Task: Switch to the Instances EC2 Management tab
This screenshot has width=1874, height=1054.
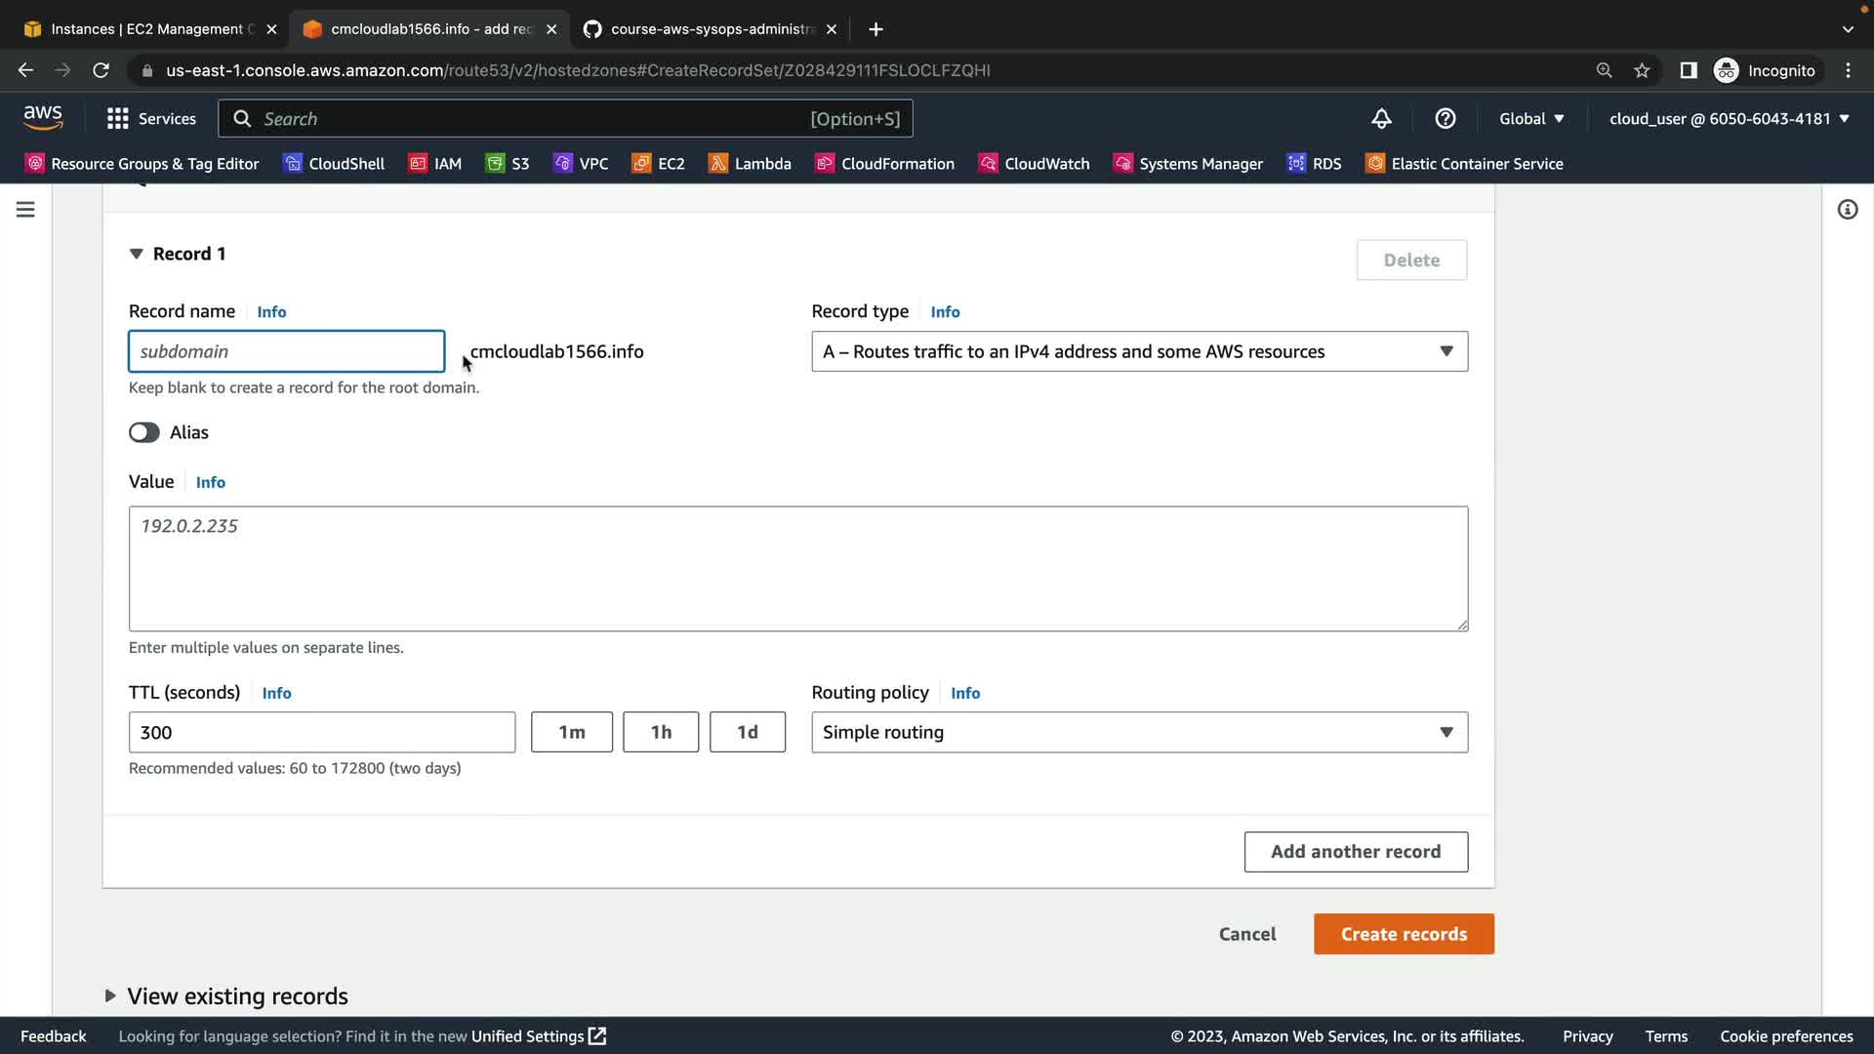Action: click(x=146, y=29)
